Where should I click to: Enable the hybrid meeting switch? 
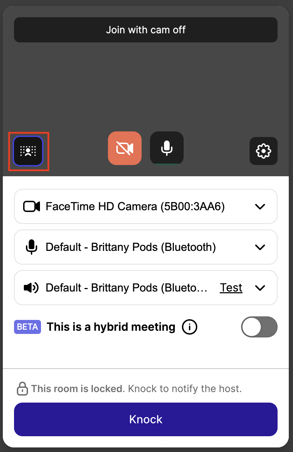259,327
